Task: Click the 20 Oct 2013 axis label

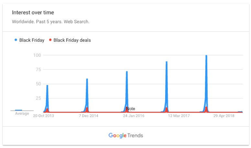Action: (x=43, y=116)
